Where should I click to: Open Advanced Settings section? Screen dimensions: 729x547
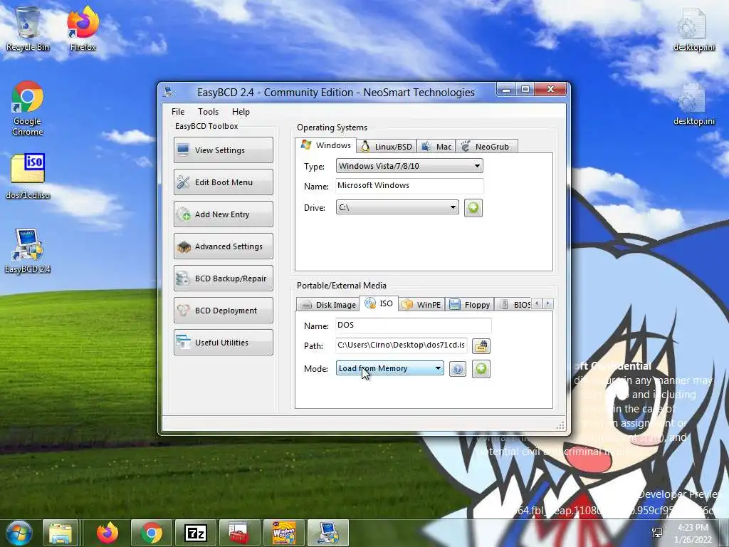(x=223, y=246)
